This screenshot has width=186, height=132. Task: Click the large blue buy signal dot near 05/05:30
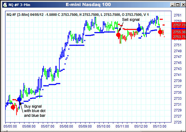[19, 99]
